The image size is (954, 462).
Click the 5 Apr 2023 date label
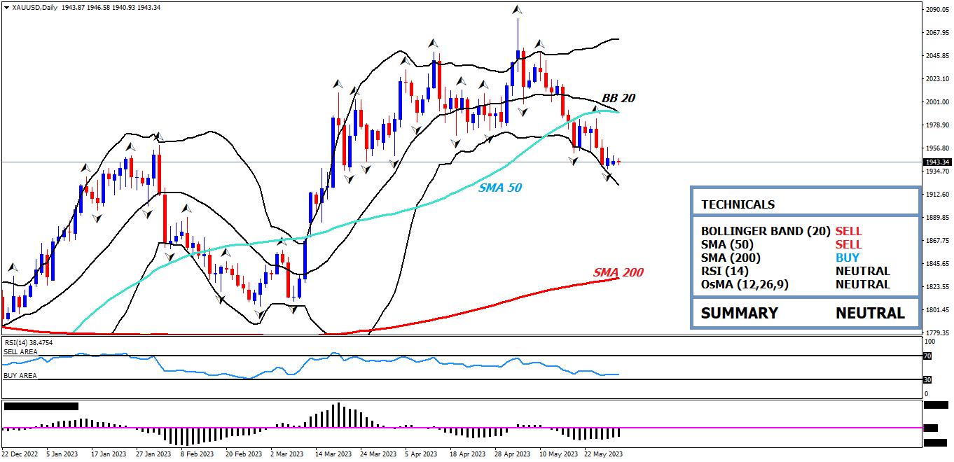[x=420, y=454]
